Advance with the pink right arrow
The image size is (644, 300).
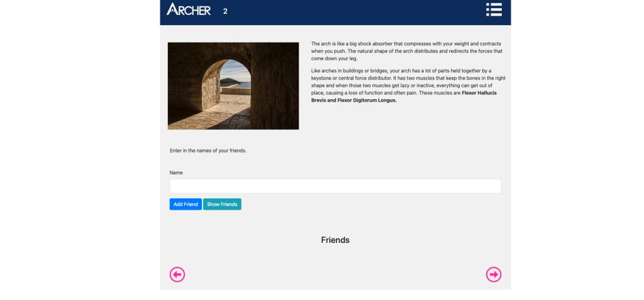[x=494, y=274]
